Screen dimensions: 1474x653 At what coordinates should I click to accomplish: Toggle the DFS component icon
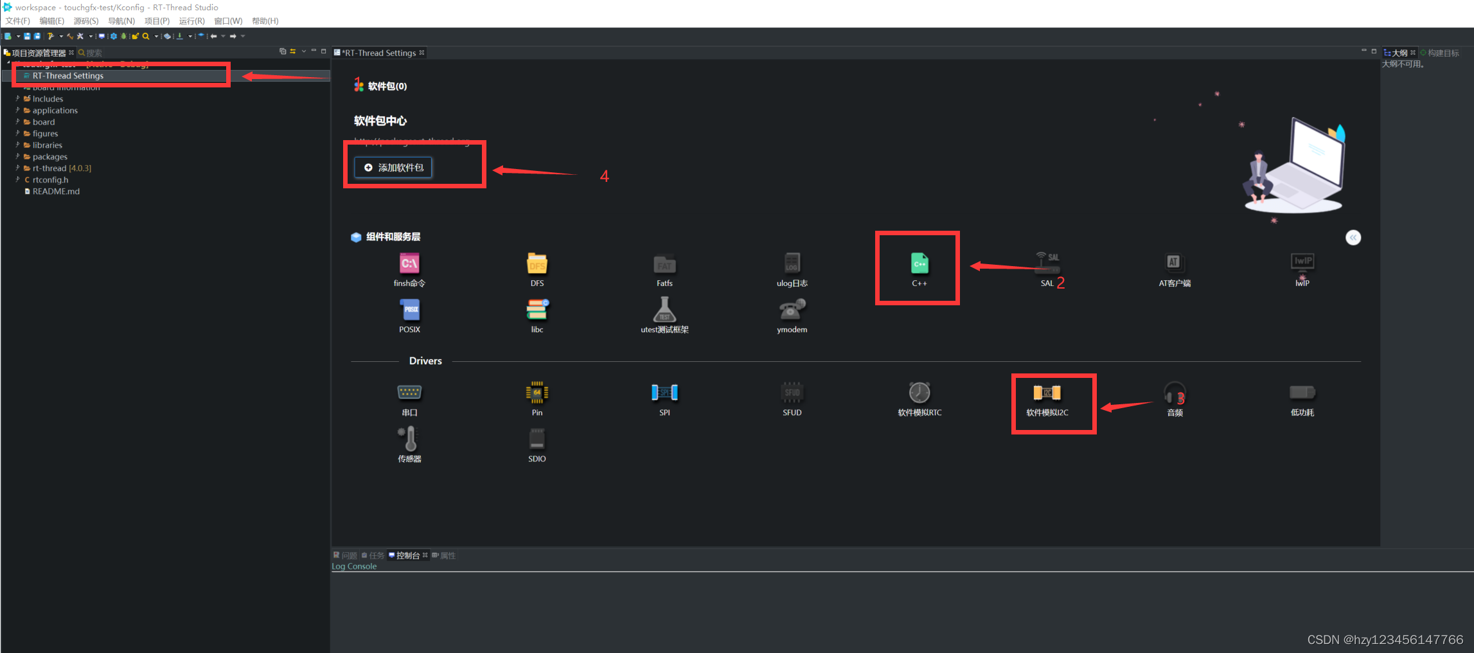[x=537, y=264]
